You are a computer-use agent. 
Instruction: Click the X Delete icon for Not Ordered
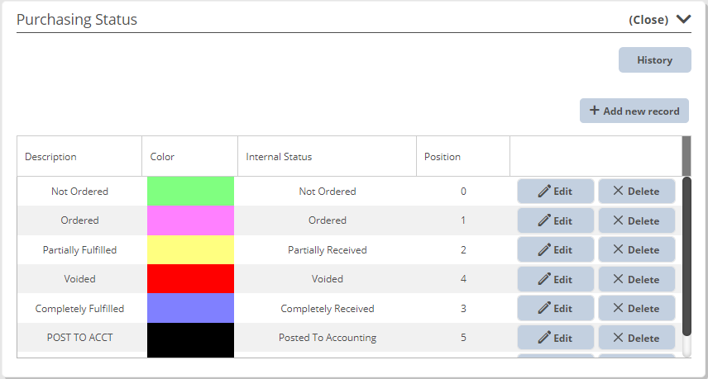tap(618, 191)
